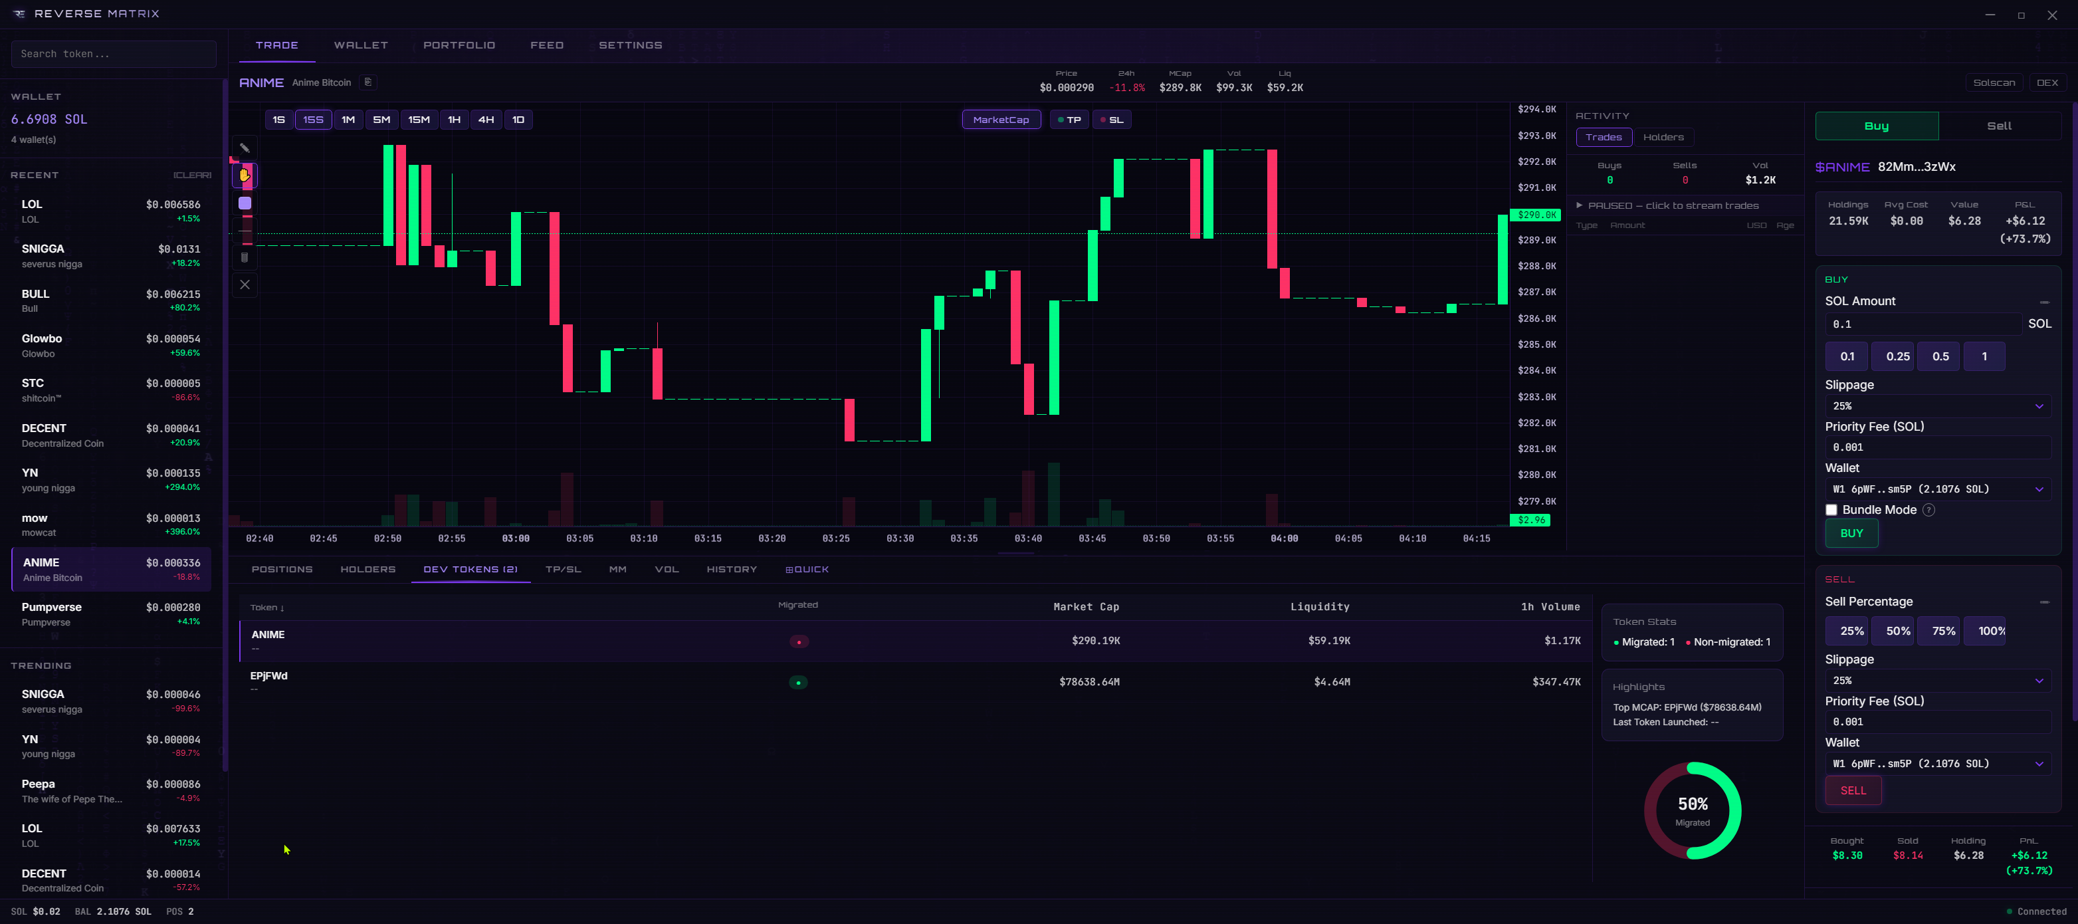Open the Wallet tab
2078x924 pixels.
pyautogui.click(x=361, y=45)
